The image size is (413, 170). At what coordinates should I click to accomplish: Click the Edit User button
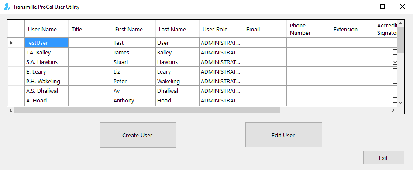click(284, 135)
